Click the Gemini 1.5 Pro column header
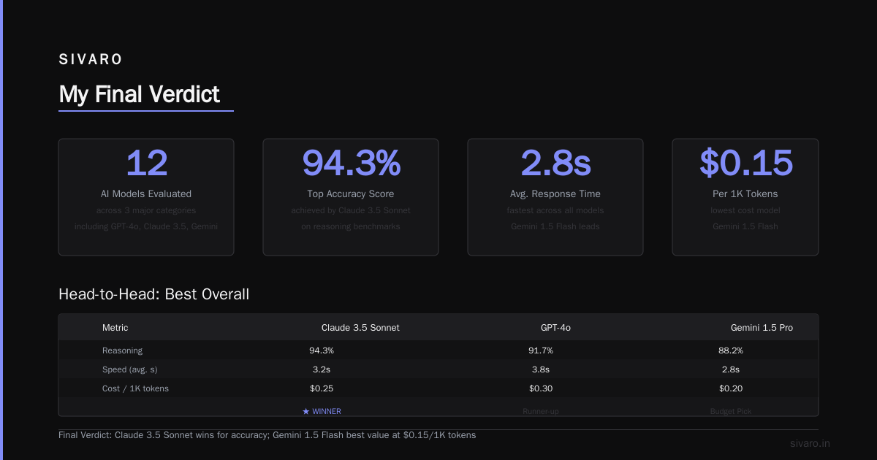The width and height of the screenshot is (877, 460). pyautogui.click(x=762, y=328)
